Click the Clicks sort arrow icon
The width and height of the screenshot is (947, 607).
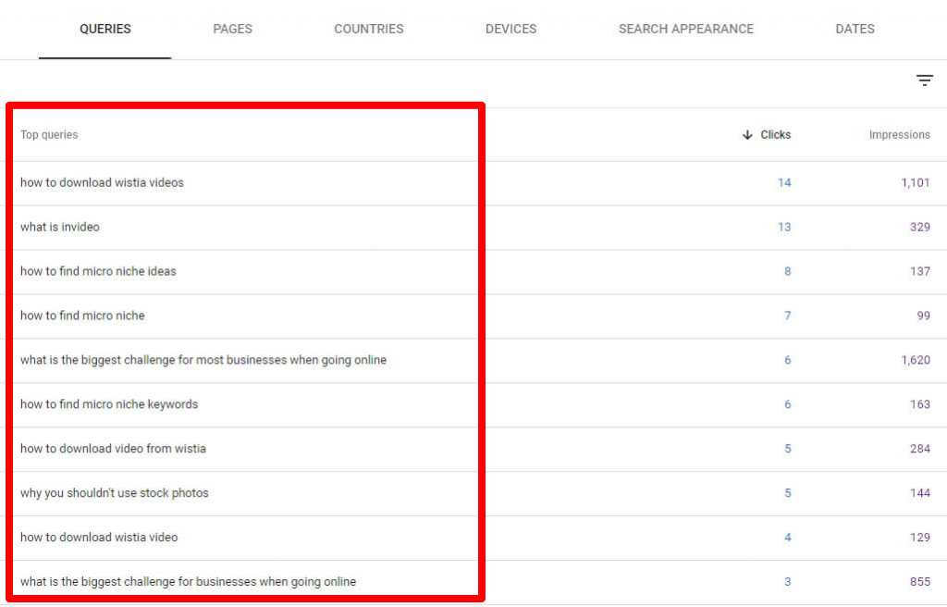[x=747, y=135]
